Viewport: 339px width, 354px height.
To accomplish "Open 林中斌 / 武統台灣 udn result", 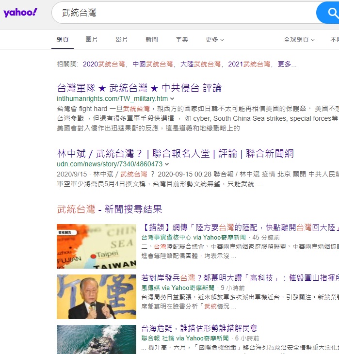I will pyautogui.click(x=175, y=154).
